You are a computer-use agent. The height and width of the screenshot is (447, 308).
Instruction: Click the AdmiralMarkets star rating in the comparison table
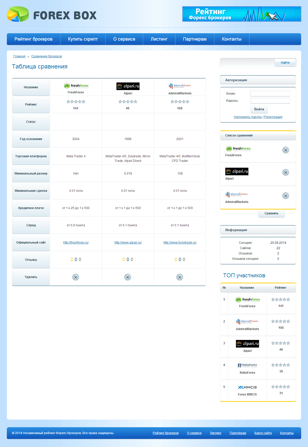click(180, 102)
